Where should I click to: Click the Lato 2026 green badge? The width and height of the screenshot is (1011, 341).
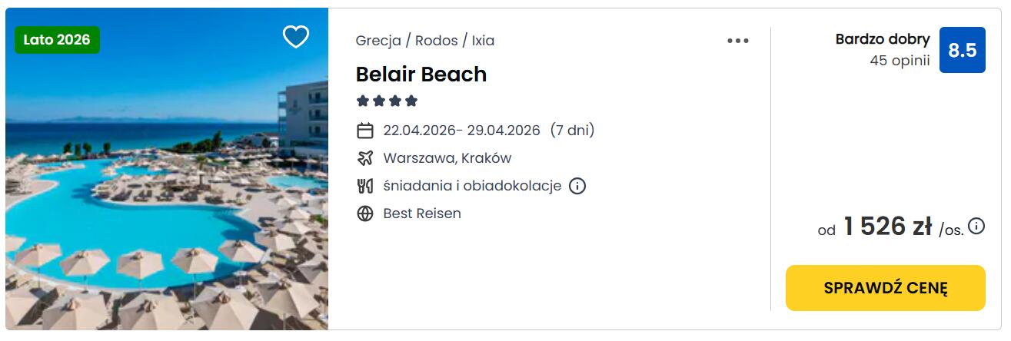[57, 40]
